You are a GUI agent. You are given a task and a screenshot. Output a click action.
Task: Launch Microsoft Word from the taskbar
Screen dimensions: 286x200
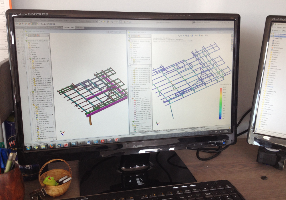point(89,142)
